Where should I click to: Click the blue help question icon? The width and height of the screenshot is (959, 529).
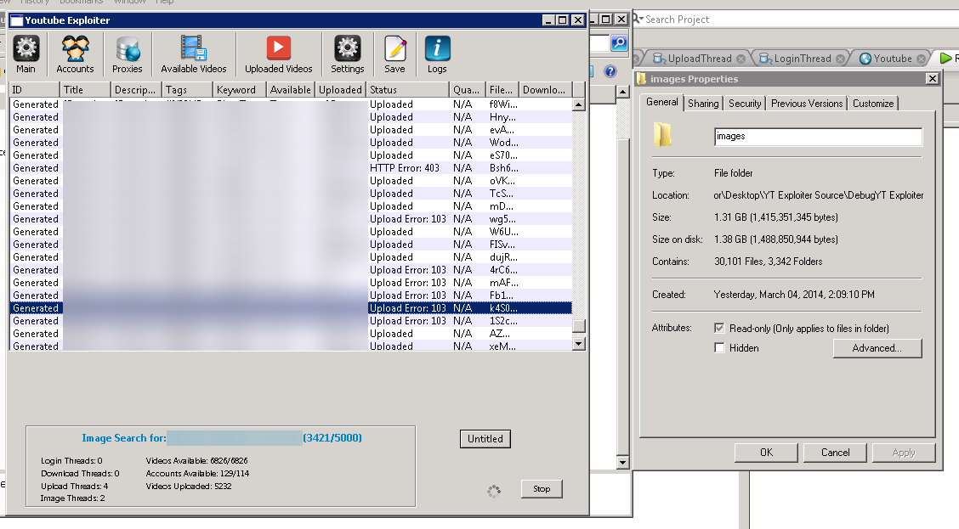click(610, 71)
